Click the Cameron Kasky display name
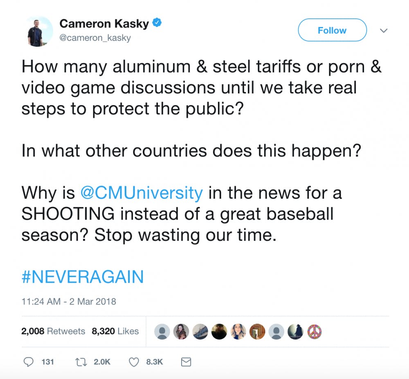Screen dimensions: 409x379 tap(104, 24)
